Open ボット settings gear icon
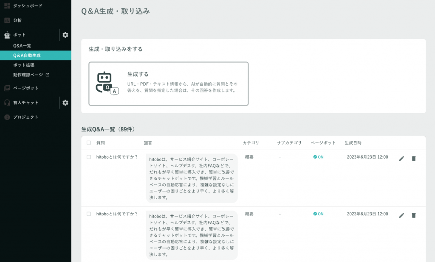Viewport: 435px width, 262px height. (65, 35)
